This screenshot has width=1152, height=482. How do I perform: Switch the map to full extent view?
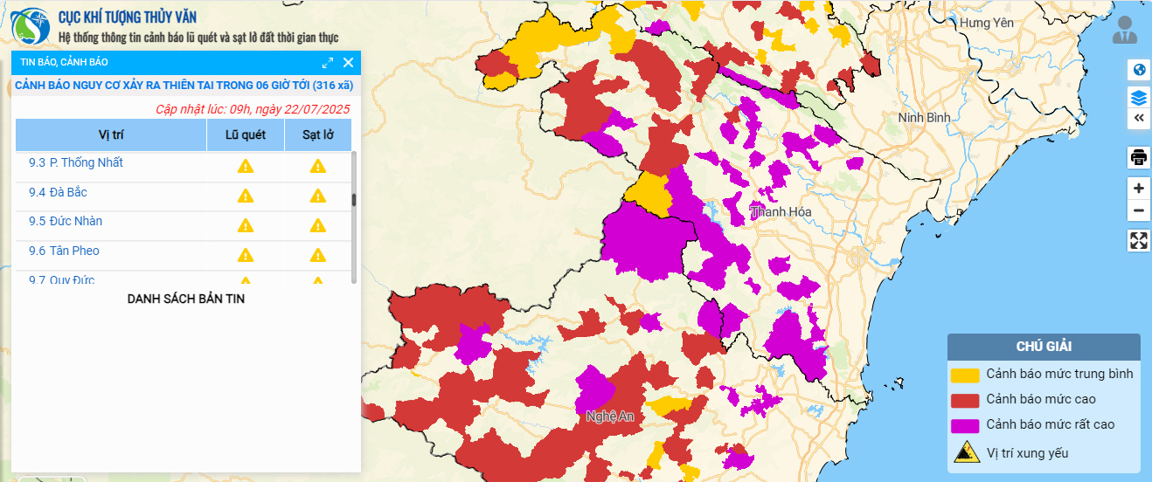(1138, 241)
